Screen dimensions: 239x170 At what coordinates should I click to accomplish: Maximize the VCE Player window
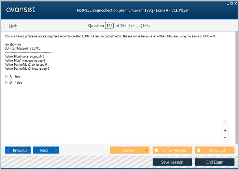click(231, 3)
